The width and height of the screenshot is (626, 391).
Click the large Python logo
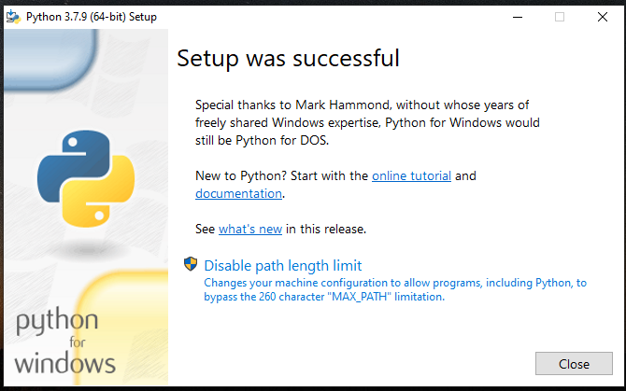86,179
